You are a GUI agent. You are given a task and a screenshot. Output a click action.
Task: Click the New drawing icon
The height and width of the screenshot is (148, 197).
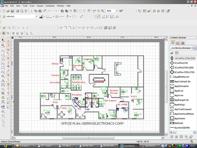click(4, 11)
